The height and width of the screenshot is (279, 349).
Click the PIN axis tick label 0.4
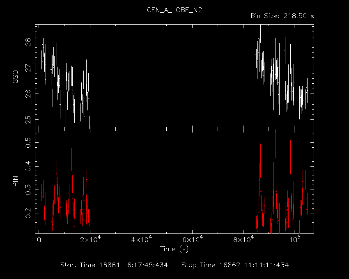(x=28, y=166)
